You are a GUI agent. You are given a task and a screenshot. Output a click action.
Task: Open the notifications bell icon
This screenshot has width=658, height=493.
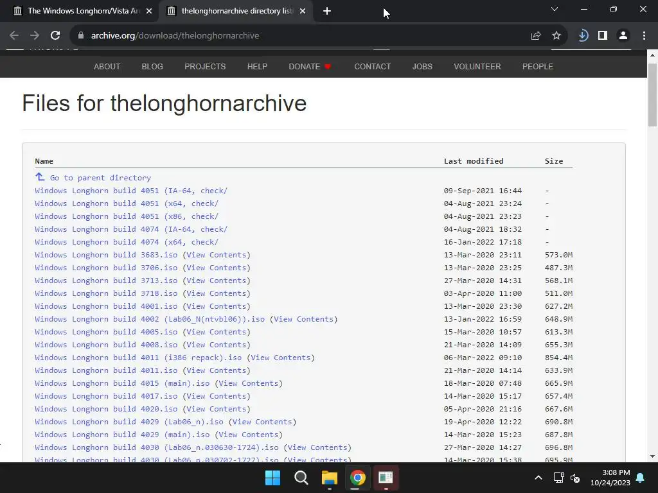coord(641,478)
